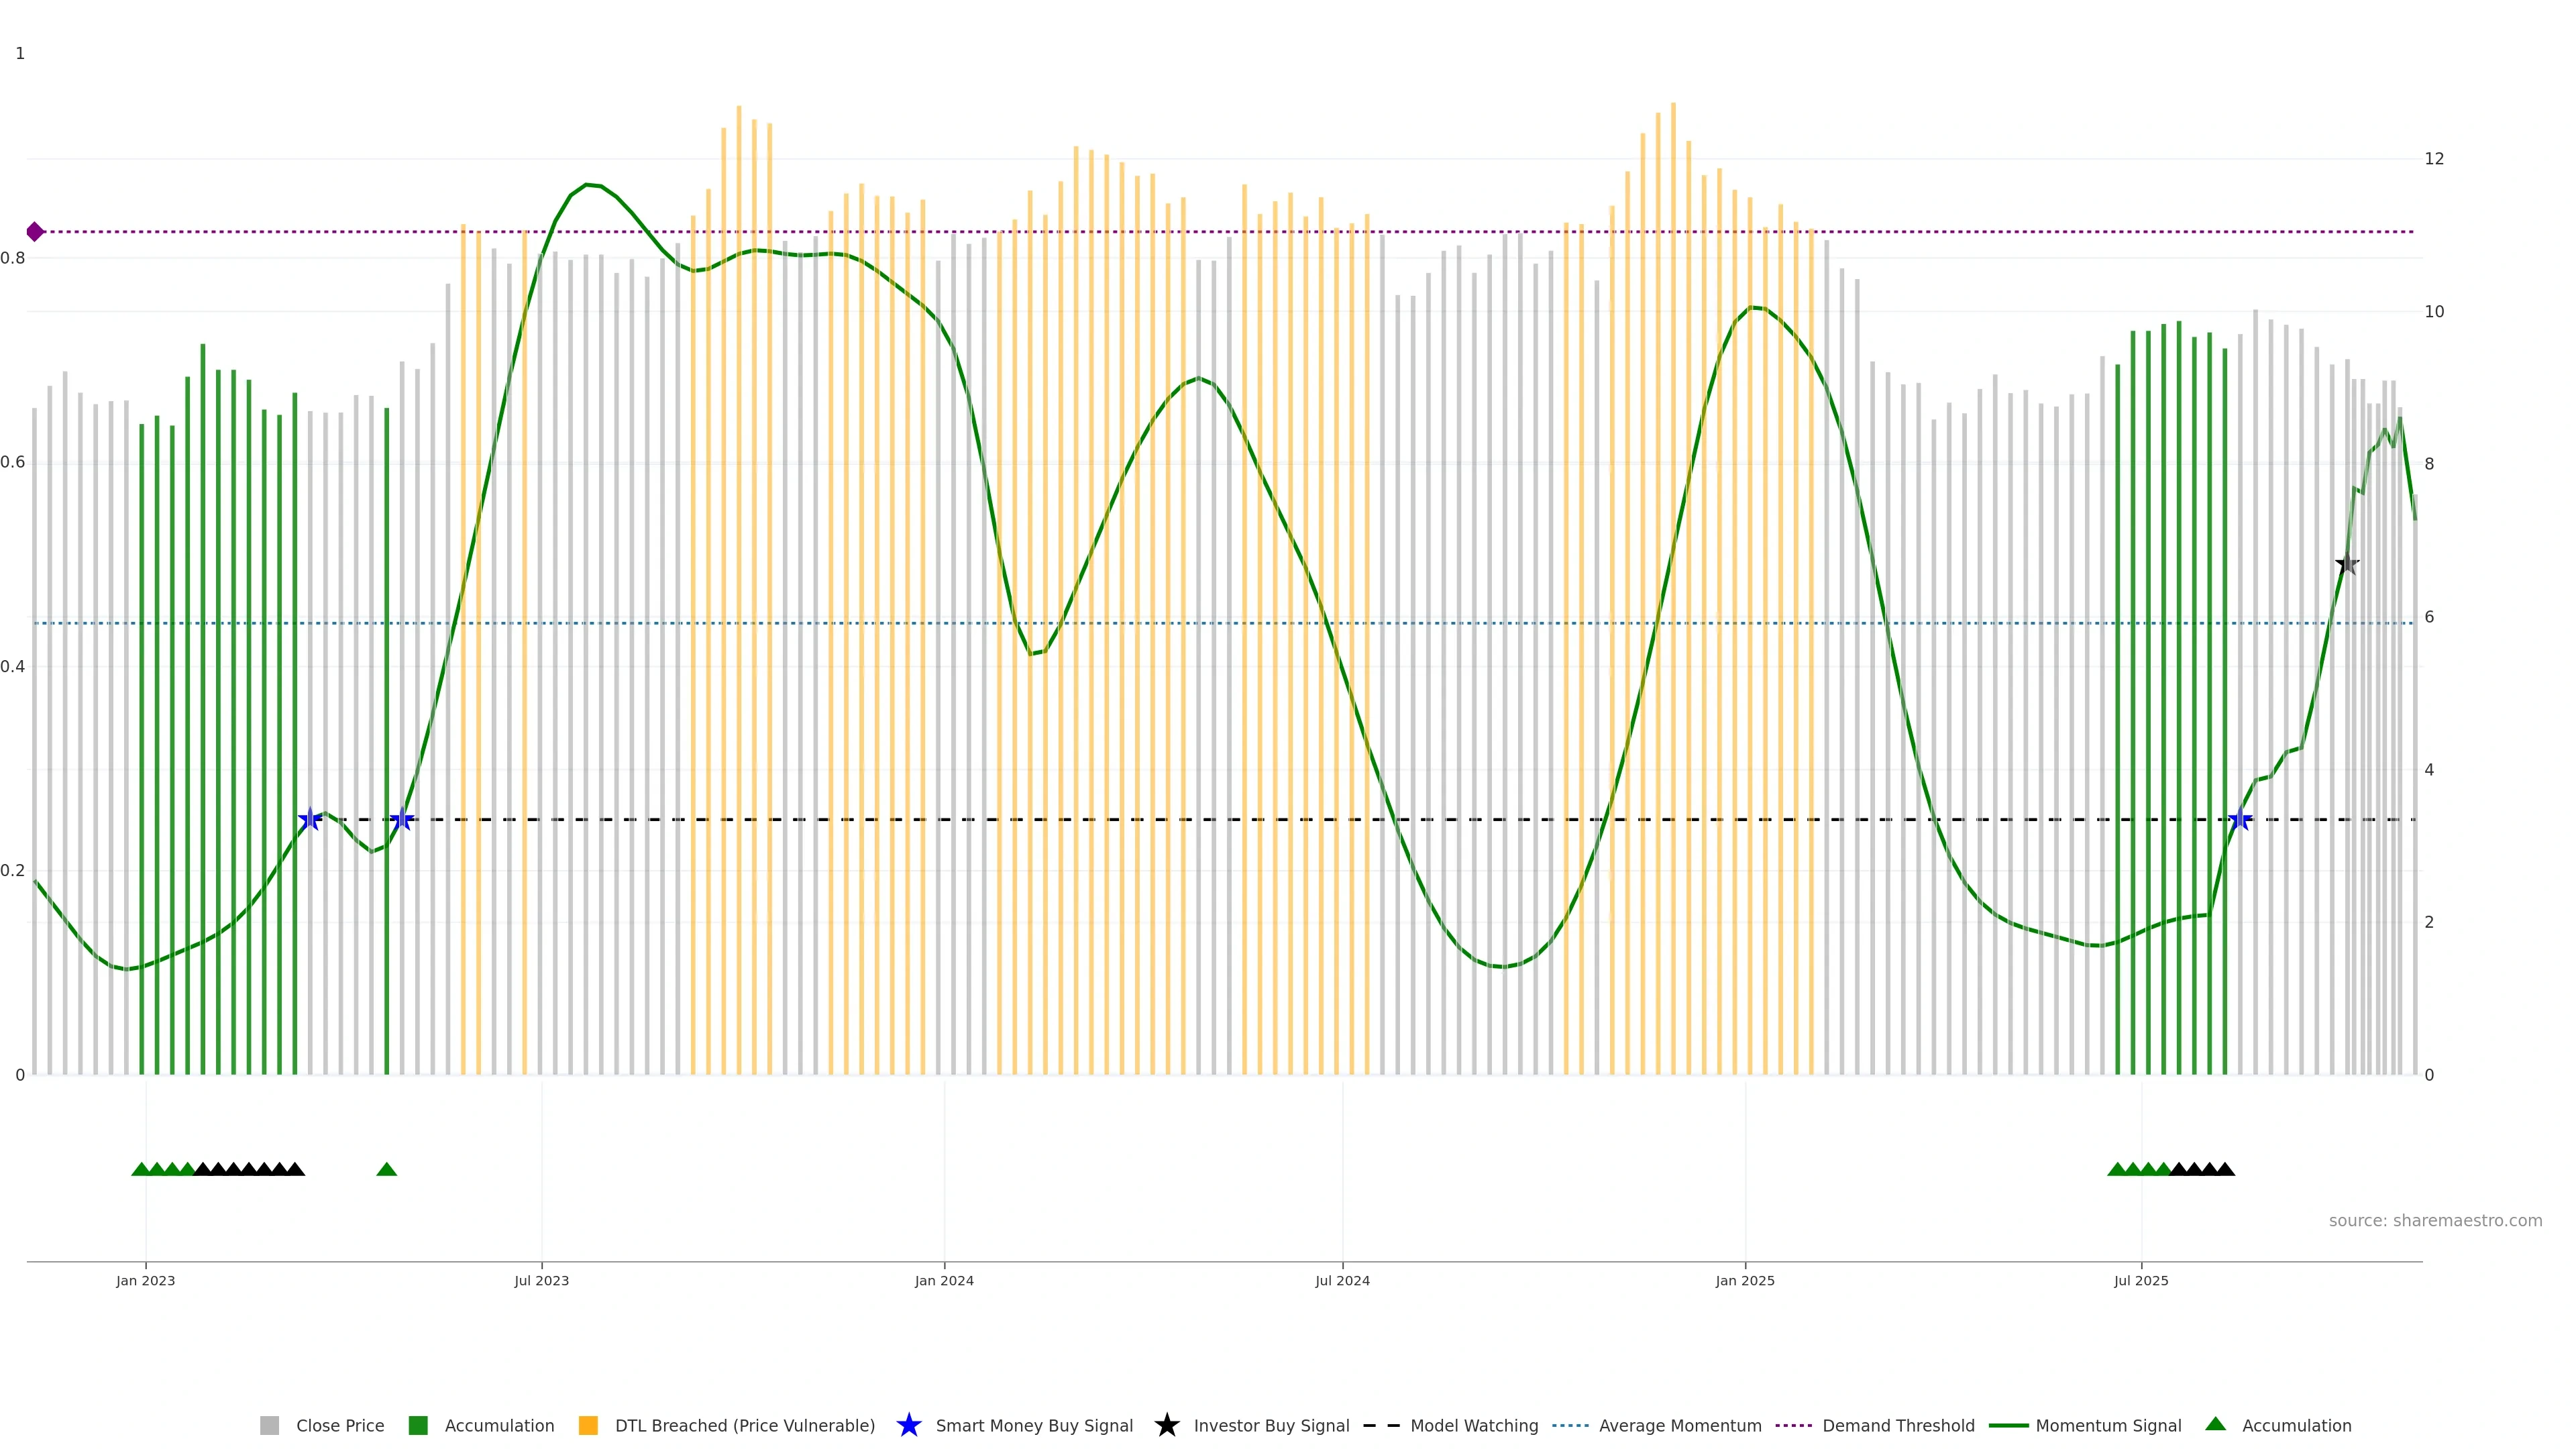Viewport: 2576px width, 1449px height.
Task: Click the black star legend icon
Action: click(x=1166, y=1425)
